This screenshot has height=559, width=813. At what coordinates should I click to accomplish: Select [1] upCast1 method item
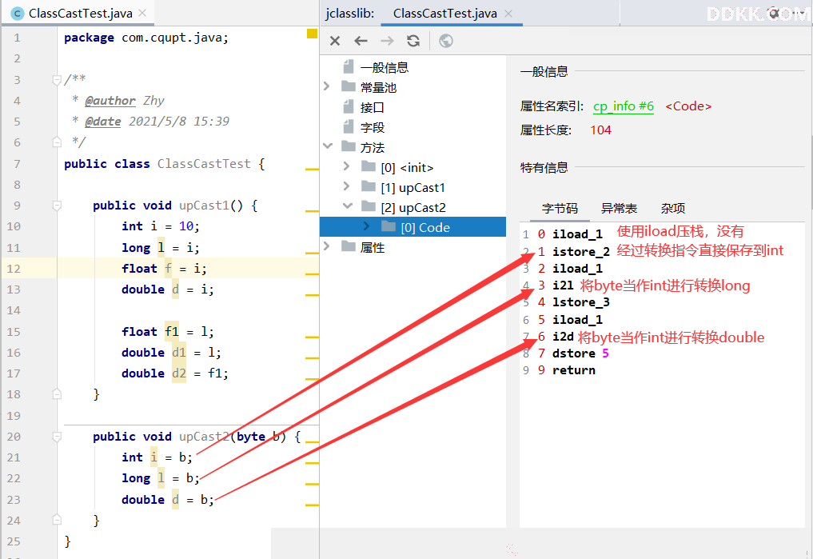pyautogui.click(x=412, y=188)
